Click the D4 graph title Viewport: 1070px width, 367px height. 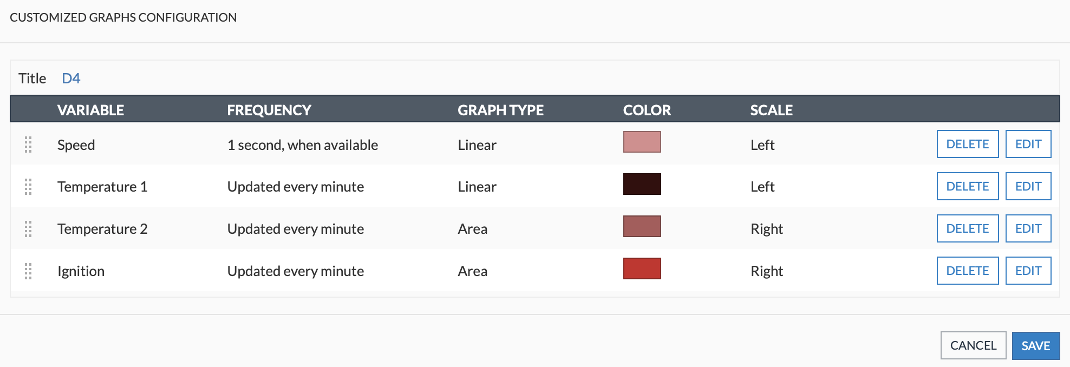(71, 78)
